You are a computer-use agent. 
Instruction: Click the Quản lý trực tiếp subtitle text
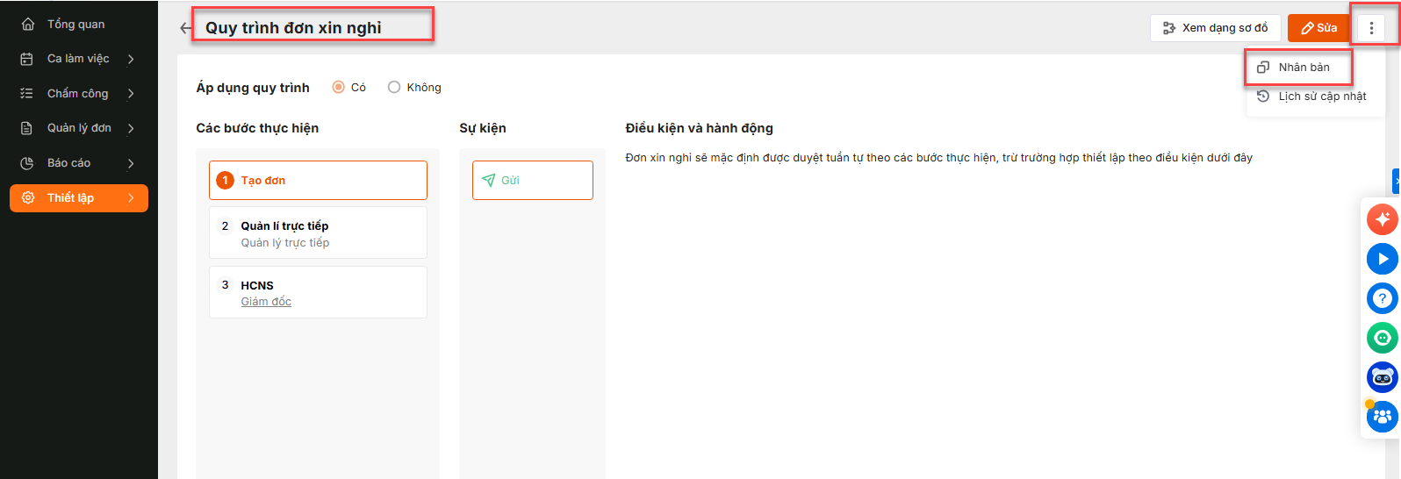[285, 243]
